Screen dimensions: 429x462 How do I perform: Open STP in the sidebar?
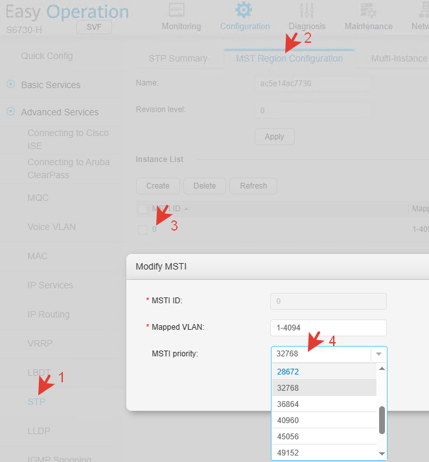36,402
